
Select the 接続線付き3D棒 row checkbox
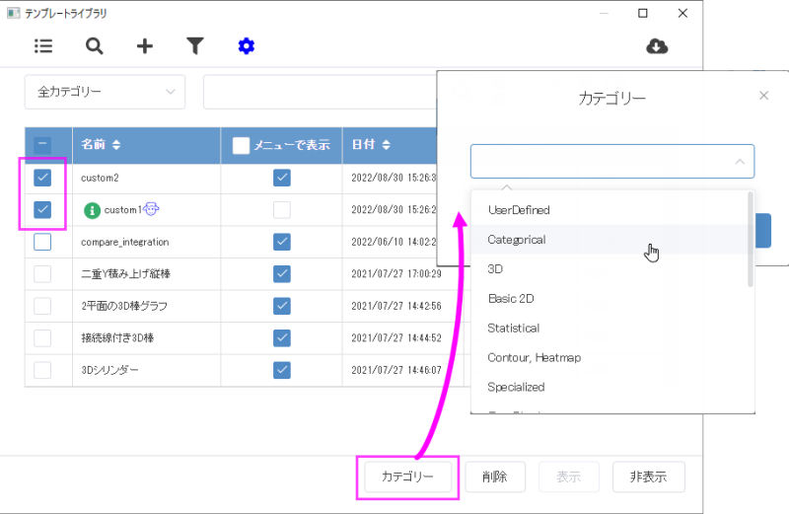pyautogui.click(x=42, y=337)
